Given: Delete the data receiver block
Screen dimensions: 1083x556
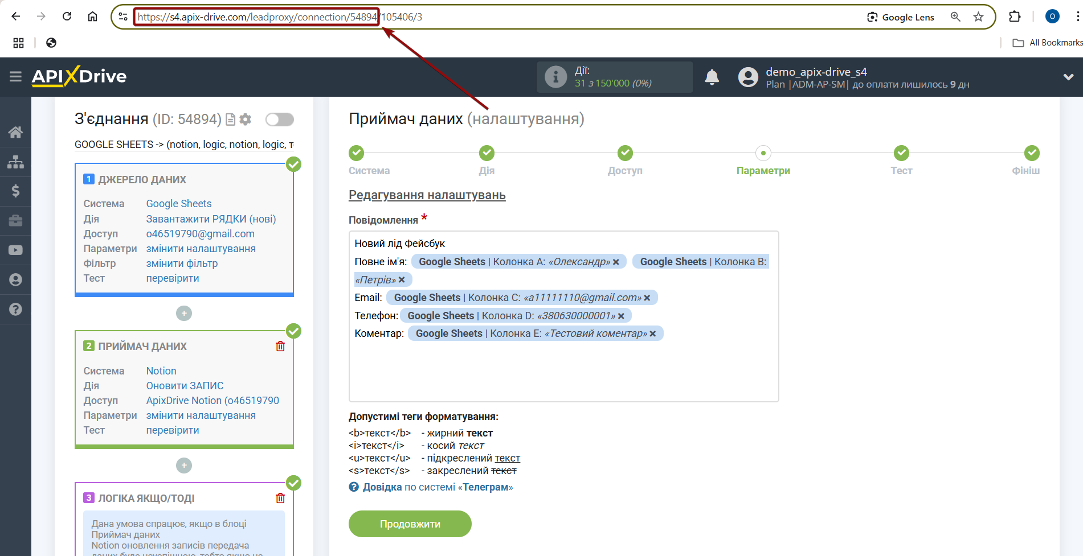Looking at the screenshot, I should tap(280, 346).
